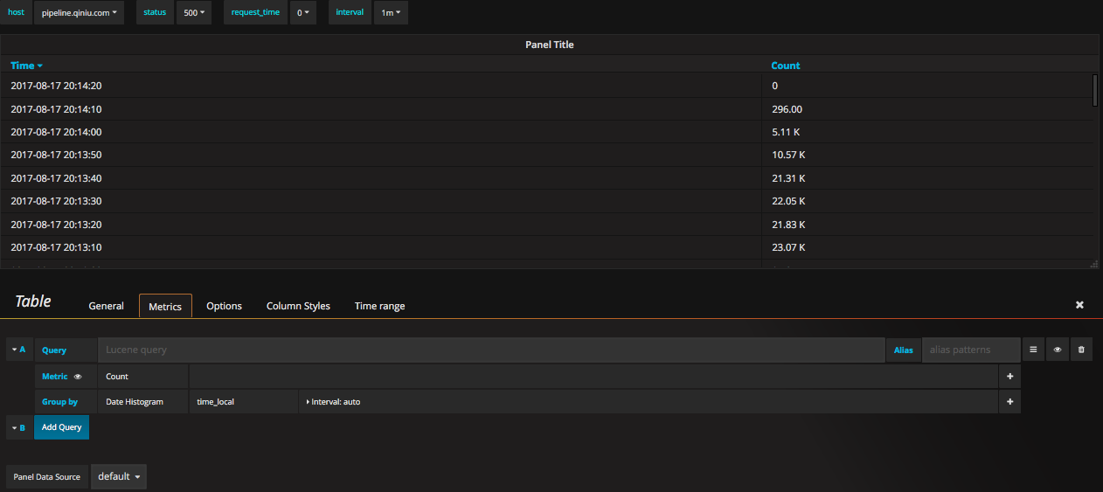Click the interval variable label

pyautogui.click(x=350, y=12)
